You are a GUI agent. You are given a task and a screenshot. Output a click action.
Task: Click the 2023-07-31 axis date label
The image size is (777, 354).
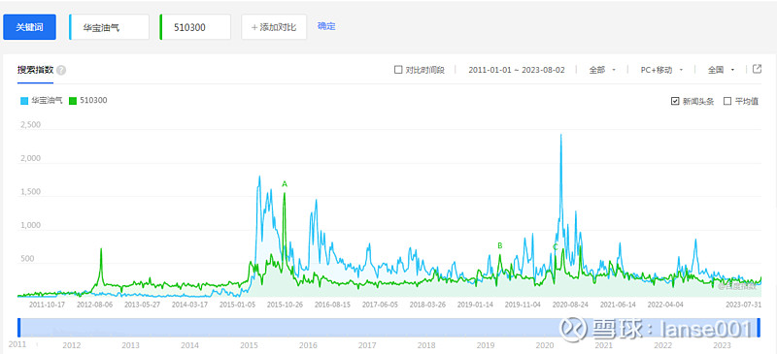(744, 305)
